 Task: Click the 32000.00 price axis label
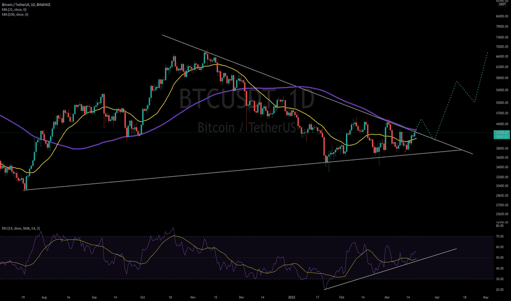click(x=502, y=177)
